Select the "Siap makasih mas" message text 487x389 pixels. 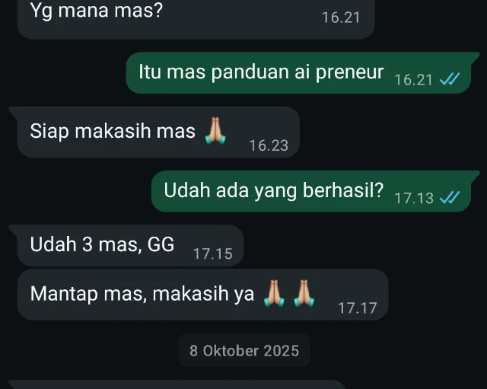113,131
